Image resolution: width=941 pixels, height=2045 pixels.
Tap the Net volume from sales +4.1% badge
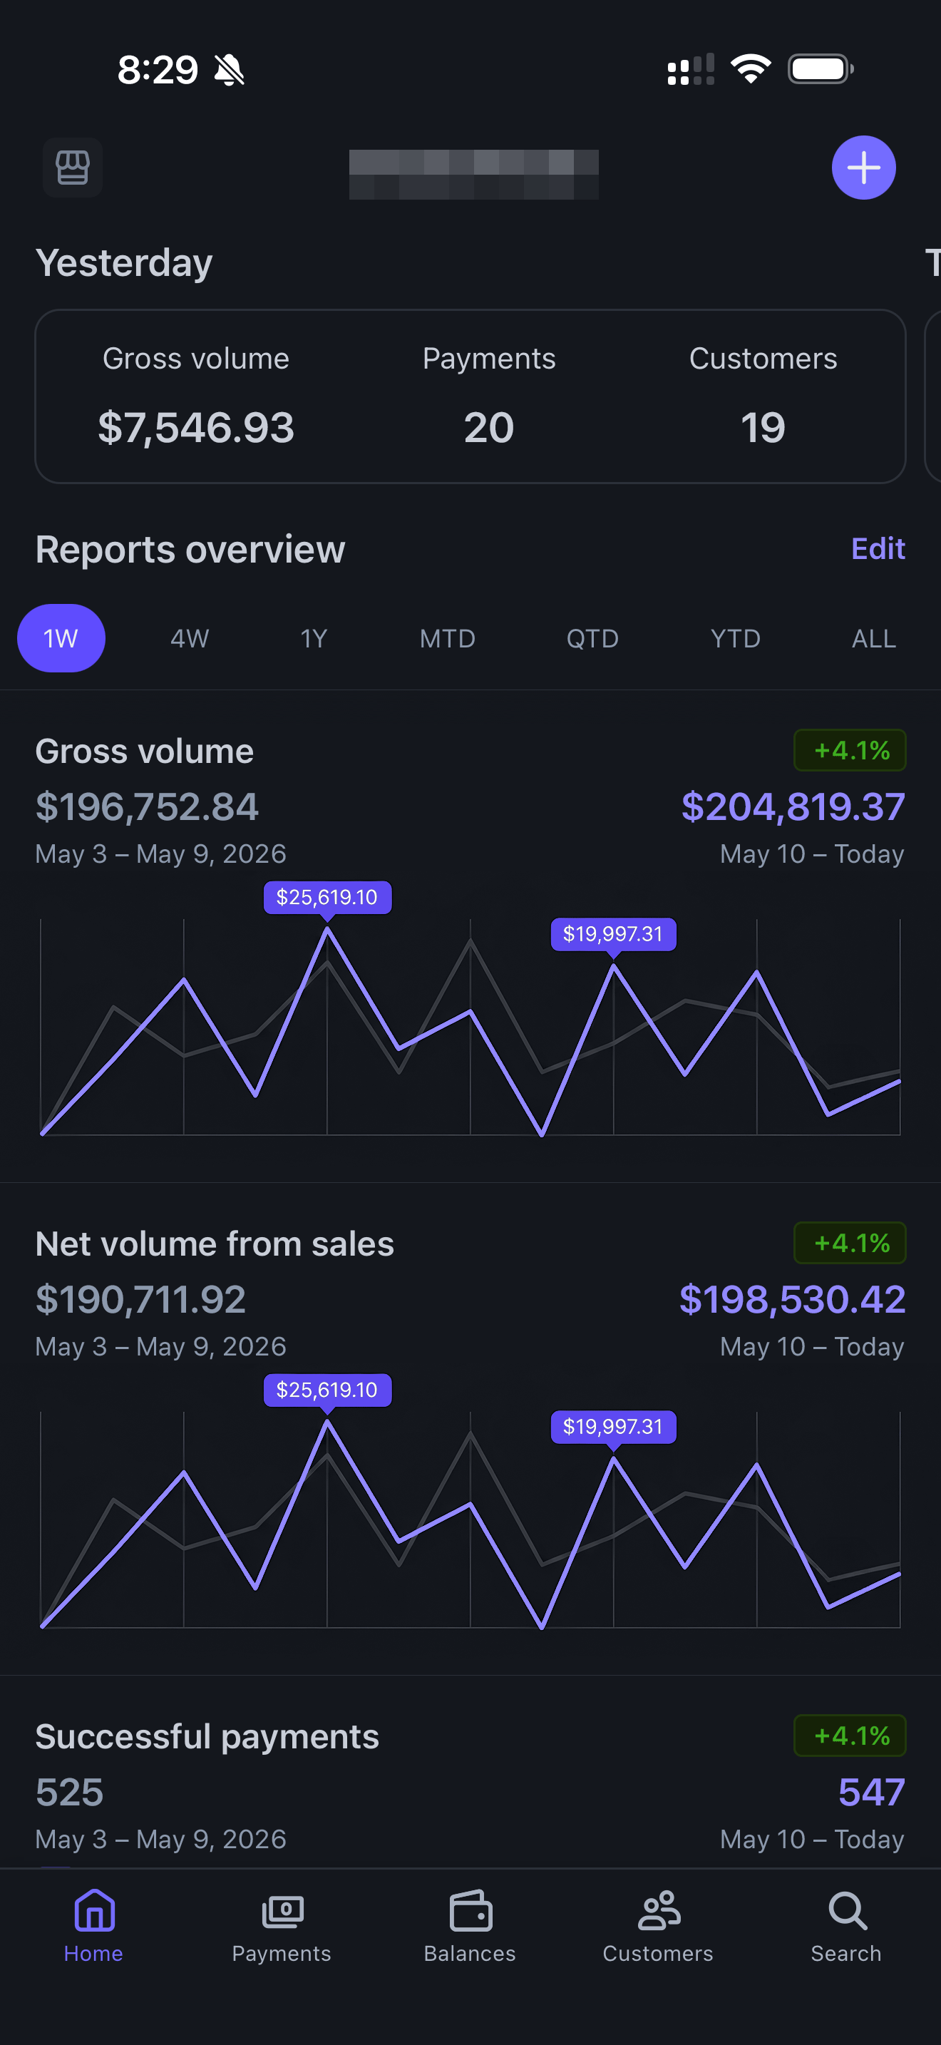tap(850, 1242)
